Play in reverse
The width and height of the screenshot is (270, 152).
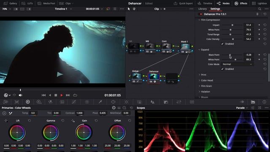point(50,95)
